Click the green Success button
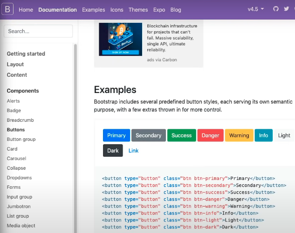The height and width of the screenshot is (233, 295). [x=182, y=135]
